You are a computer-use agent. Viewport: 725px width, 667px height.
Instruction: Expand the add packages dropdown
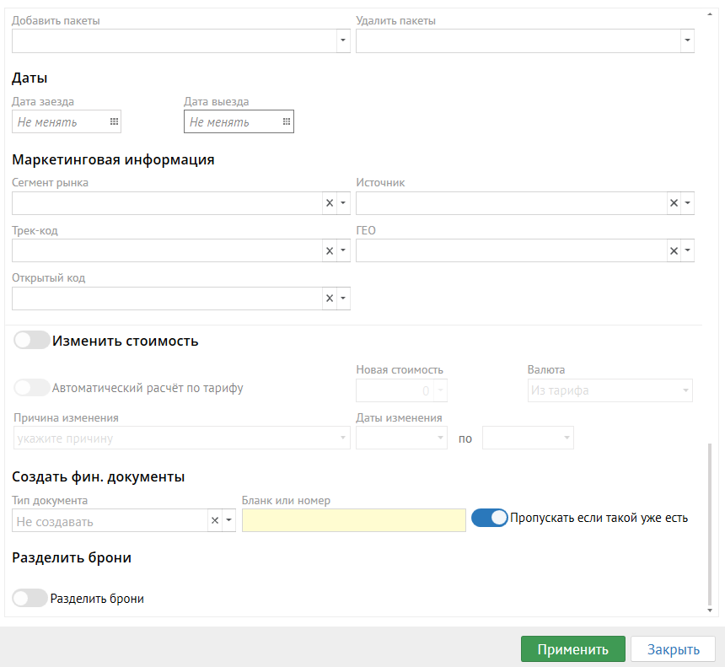click(343, 40)
